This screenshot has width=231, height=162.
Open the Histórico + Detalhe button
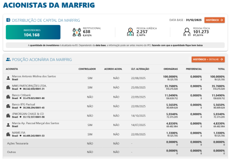point(208,59)
